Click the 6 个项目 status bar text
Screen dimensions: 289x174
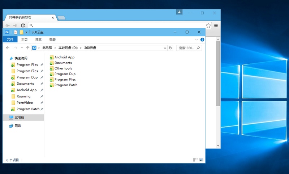pos(13,160)
